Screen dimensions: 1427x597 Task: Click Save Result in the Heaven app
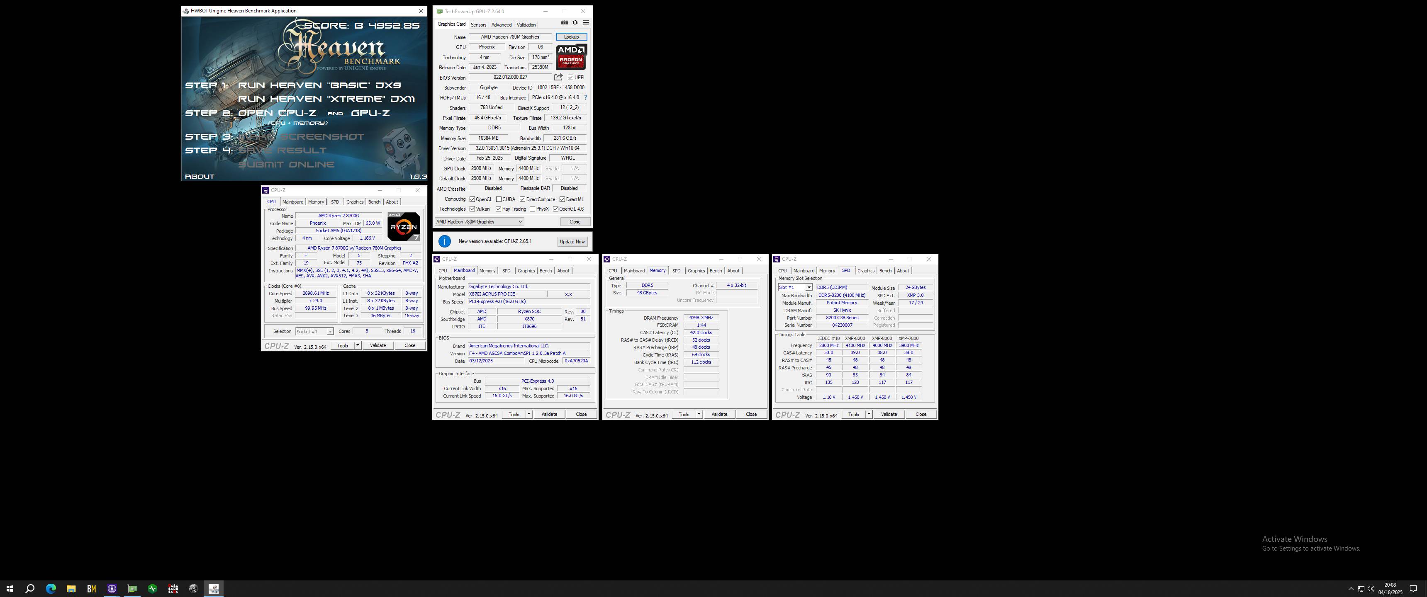tap(282, 150)
